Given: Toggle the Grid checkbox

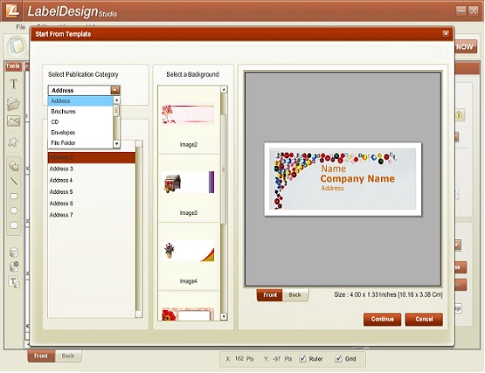Looking at the screenshot, I should click(339, 358).
